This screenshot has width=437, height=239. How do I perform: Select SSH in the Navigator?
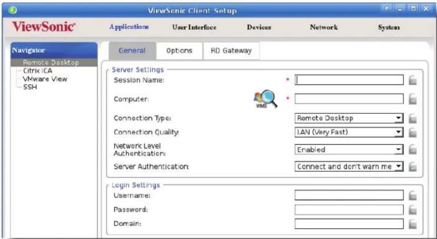pyautogui.click(x=30, y=87)
